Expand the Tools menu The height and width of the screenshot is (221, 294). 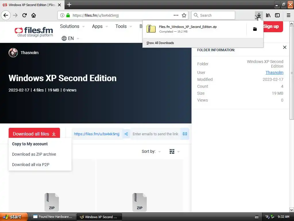pos(124,26)
